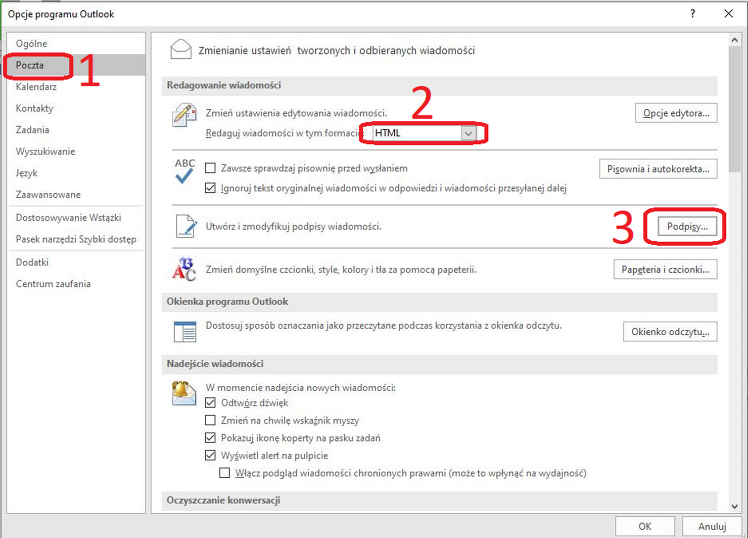Viewport: 748px width, 538px height.
Task: Click the scrollbar down arrow
Action: [x=735, y=506]
